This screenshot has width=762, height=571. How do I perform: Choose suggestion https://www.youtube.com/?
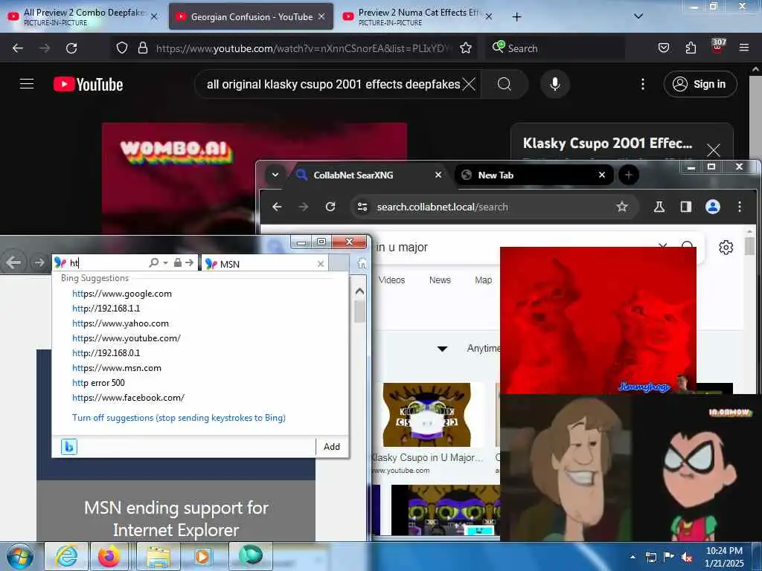pos(127,338)
